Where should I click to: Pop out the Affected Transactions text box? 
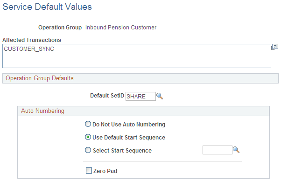274,47
